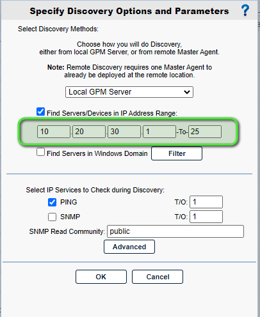Disable the PING service checkbox
260x317 pixels.
click(52, 202)
